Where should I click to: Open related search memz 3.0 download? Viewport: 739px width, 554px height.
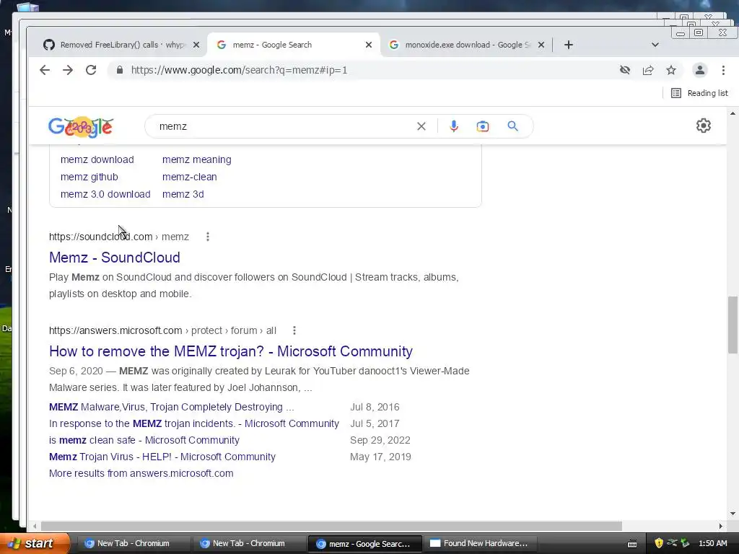(105, 194)
